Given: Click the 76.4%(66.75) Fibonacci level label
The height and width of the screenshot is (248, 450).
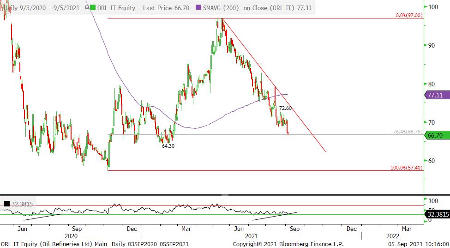Looking at the screenshot, I should coord(408,132).
